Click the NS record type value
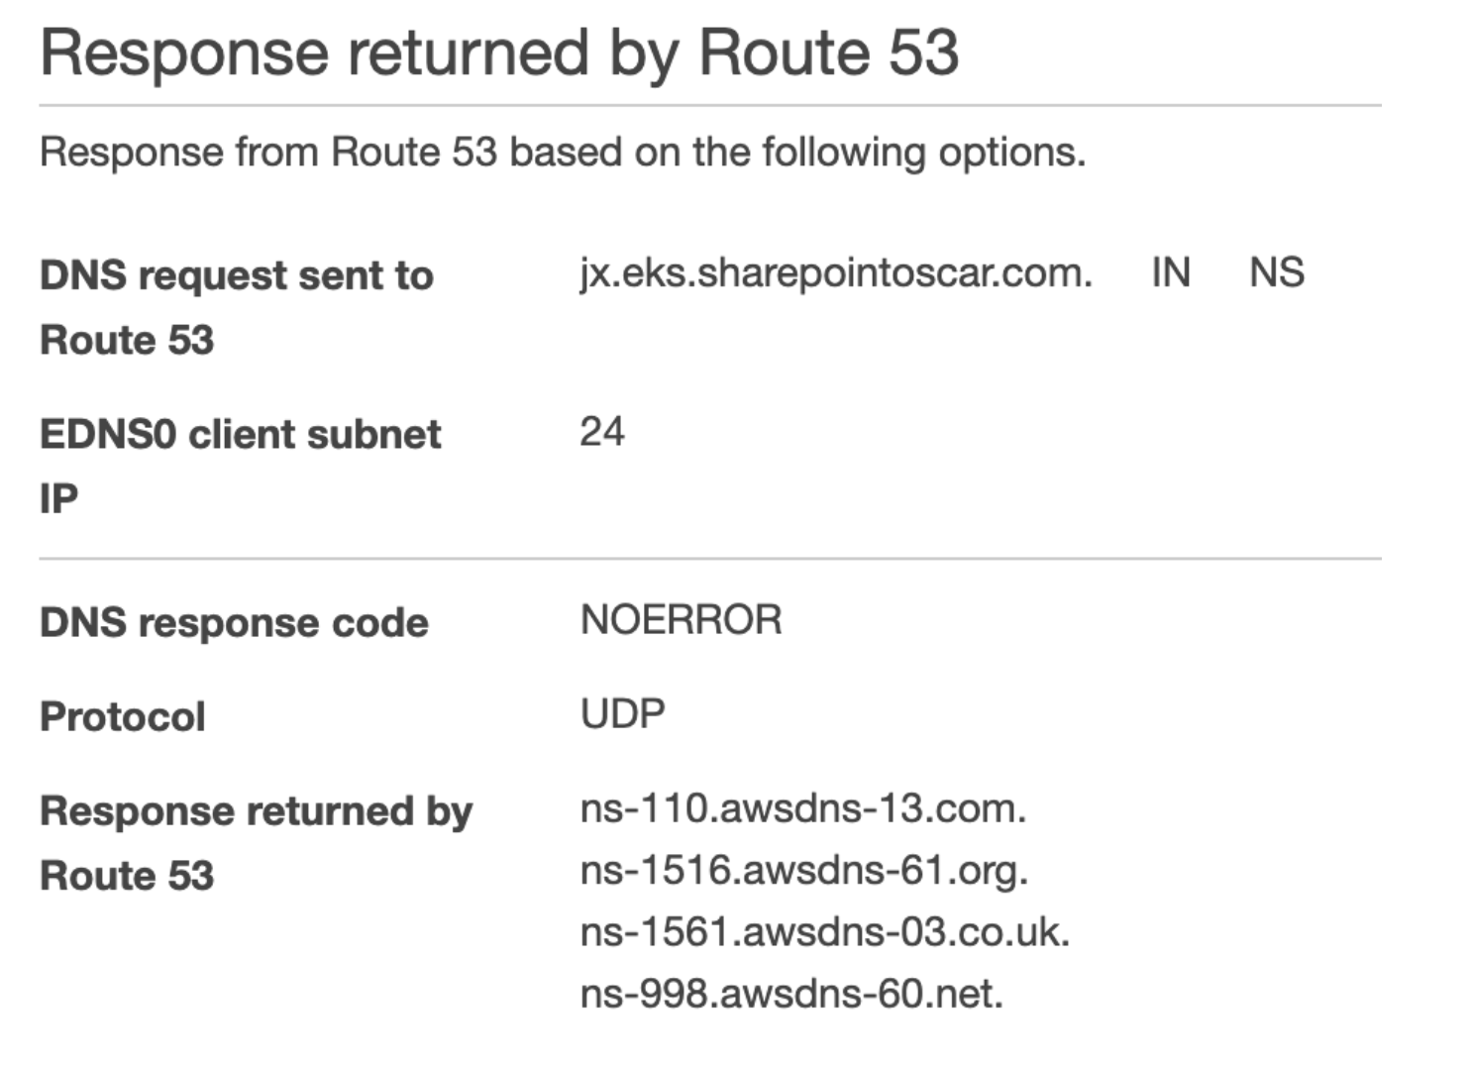The image size is (1472, 1068). point(1277,272)
